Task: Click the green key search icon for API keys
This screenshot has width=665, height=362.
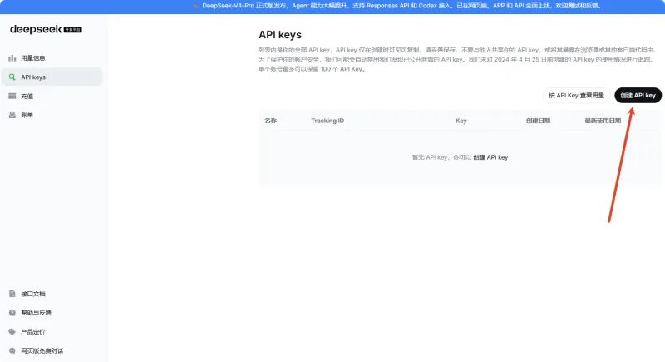Action: tap(12, 77)
